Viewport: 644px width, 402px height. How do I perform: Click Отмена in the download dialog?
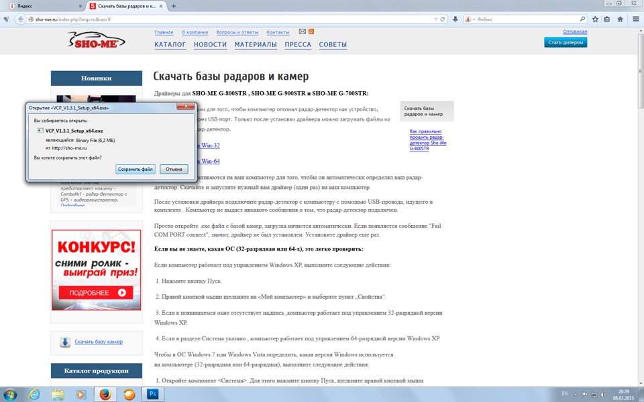click(174, 169)
